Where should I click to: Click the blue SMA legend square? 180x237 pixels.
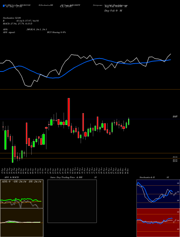4,6
